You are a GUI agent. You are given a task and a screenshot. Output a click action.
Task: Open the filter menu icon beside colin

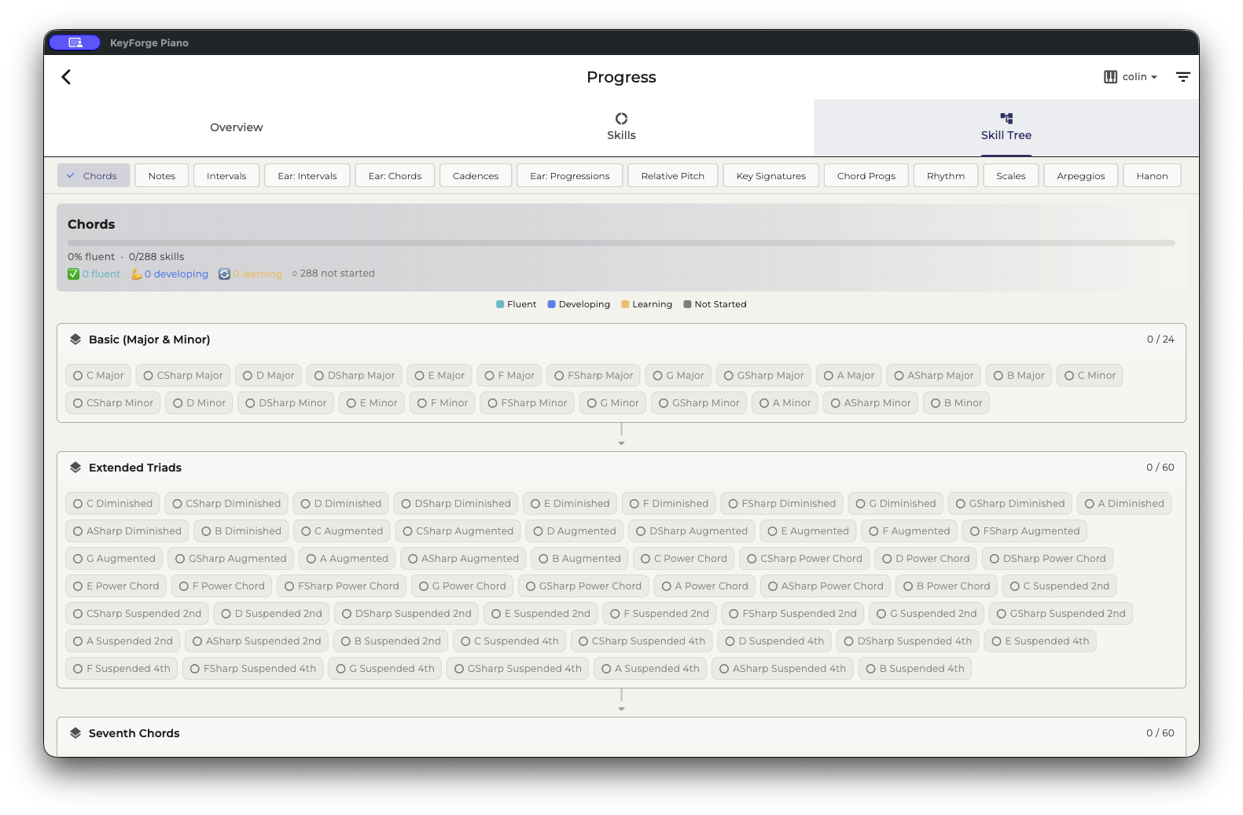pyautogui.click(x=1182, y=77)
